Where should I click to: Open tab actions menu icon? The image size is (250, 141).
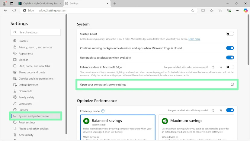click(12, 3)
